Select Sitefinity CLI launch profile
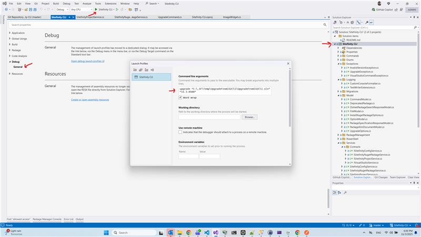421x237 pixels. [151, 77]
